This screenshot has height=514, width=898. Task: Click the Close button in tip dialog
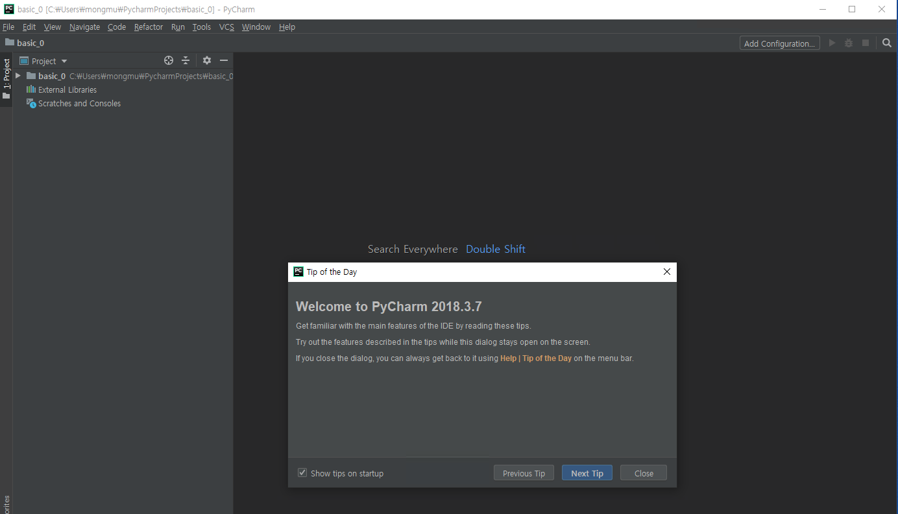644,473
